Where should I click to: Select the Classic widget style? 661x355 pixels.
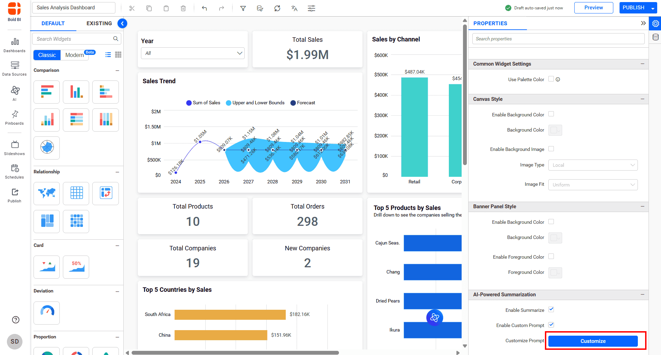pos(47,55)
